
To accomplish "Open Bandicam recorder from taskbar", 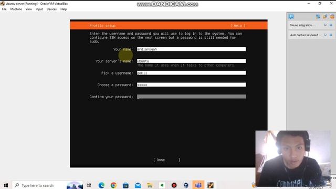I will click(x=174, y=185).
